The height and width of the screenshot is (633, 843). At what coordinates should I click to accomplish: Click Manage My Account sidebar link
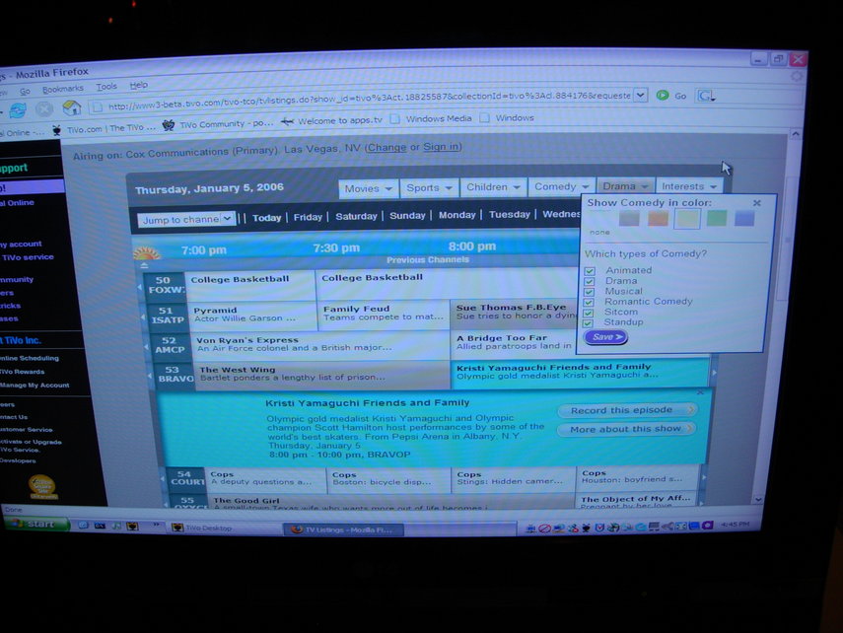[x=35, y=386]
